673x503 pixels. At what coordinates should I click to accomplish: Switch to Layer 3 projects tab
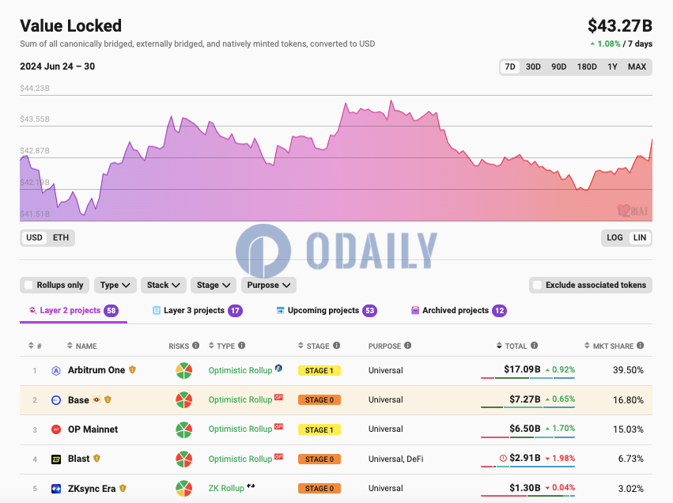pyautogui.click(x=198, y=311)
